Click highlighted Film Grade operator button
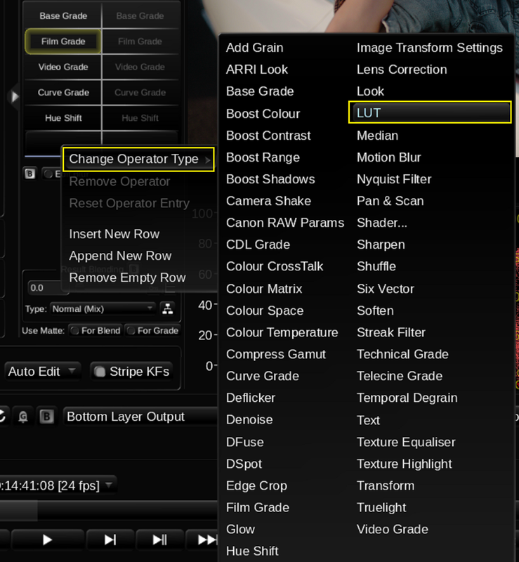This screenshot has width=519, height=562. click(63, 41)
